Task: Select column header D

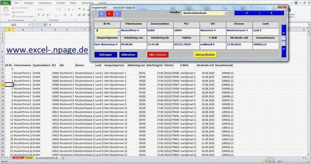Action: coord(55,30)
